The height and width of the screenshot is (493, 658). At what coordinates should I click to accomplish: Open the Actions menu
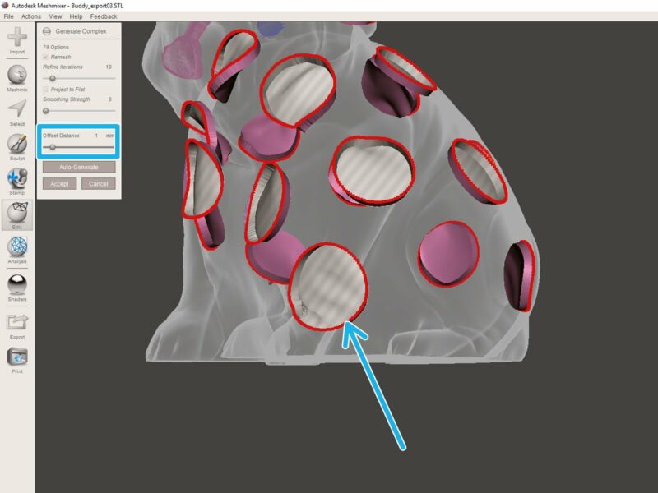(31, 16)
